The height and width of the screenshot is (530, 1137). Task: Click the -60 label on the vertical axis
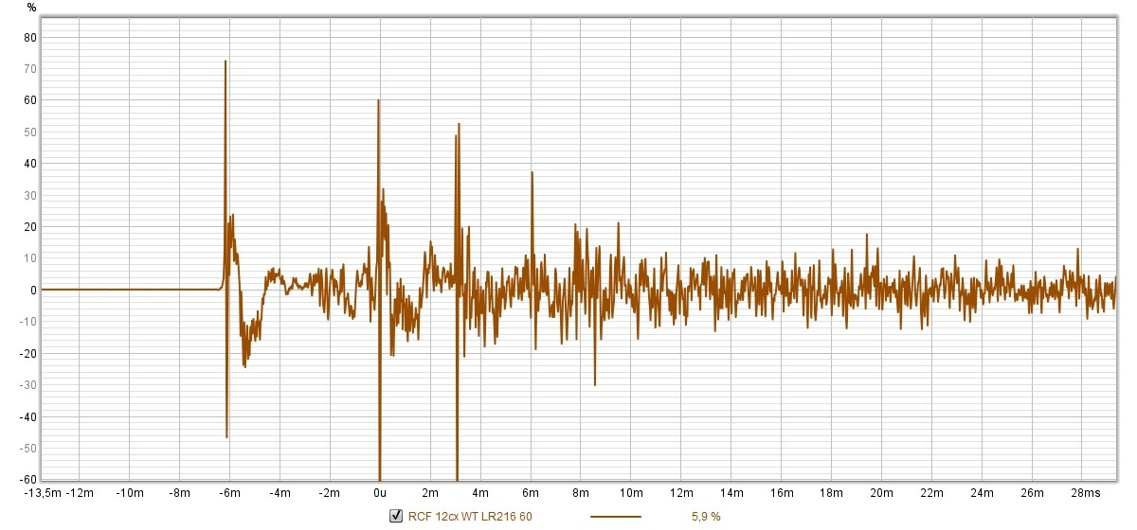(28, 479)
